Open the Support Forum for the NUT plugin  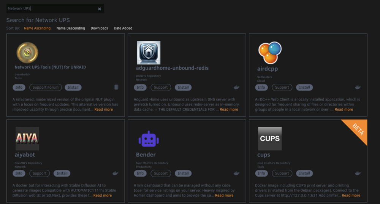[x=46, y=88]
